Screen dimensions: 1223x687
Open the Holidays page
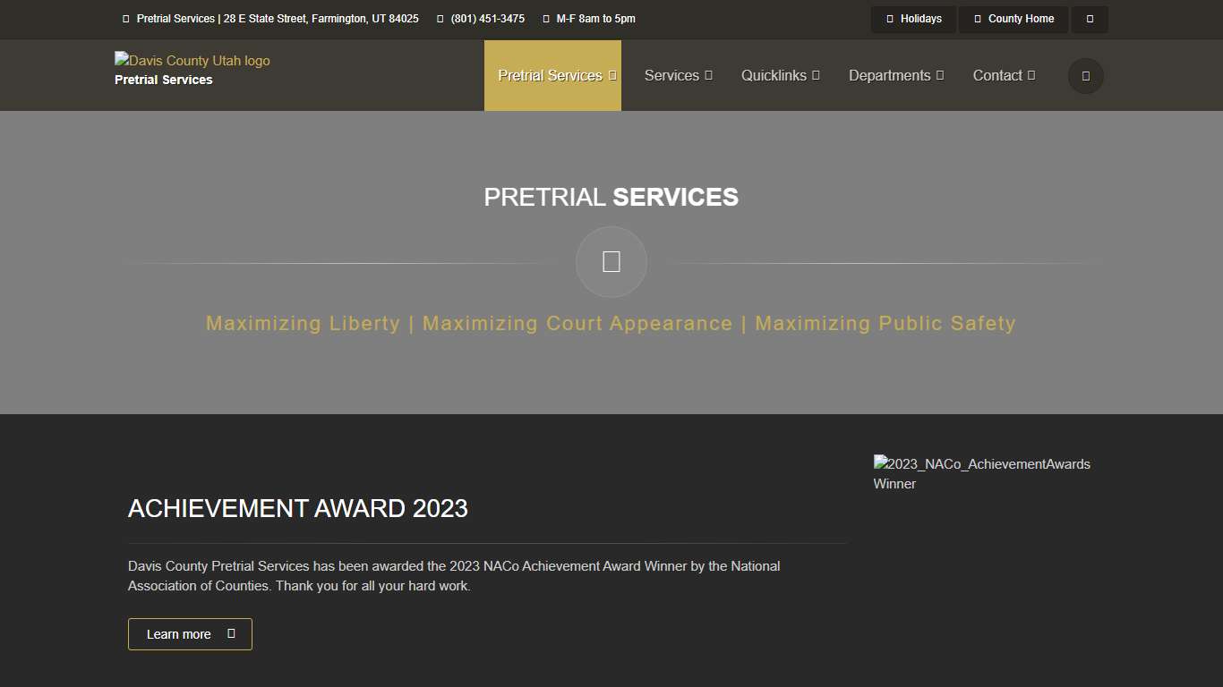[913, 19]
